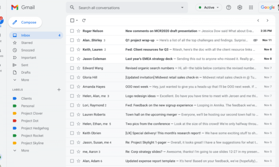Star the Helen, Ethan, me email
Viewport: 279px width, 167px height.
(78, 124)
